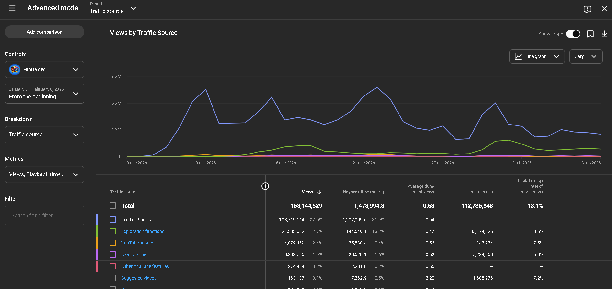The width and height of the screenshot is (612, 289).
Task: Click the Search for a filter field
Action: point(45,215)
